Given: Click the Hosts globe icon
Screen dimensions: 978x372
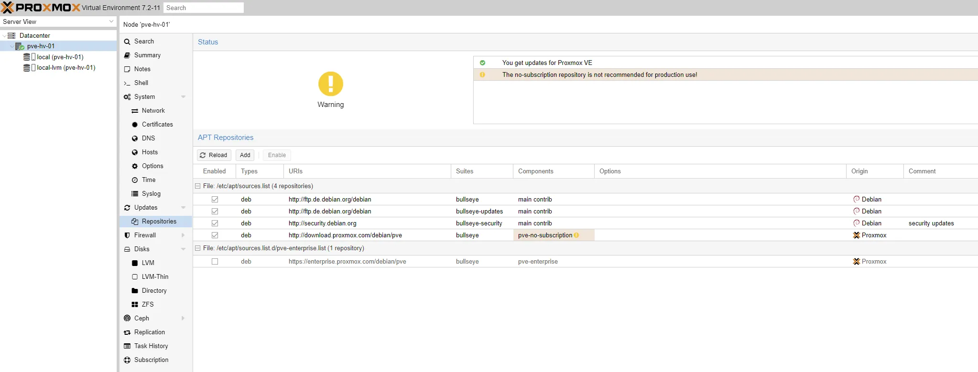Looking at the screenshot, I should point(135,152).
